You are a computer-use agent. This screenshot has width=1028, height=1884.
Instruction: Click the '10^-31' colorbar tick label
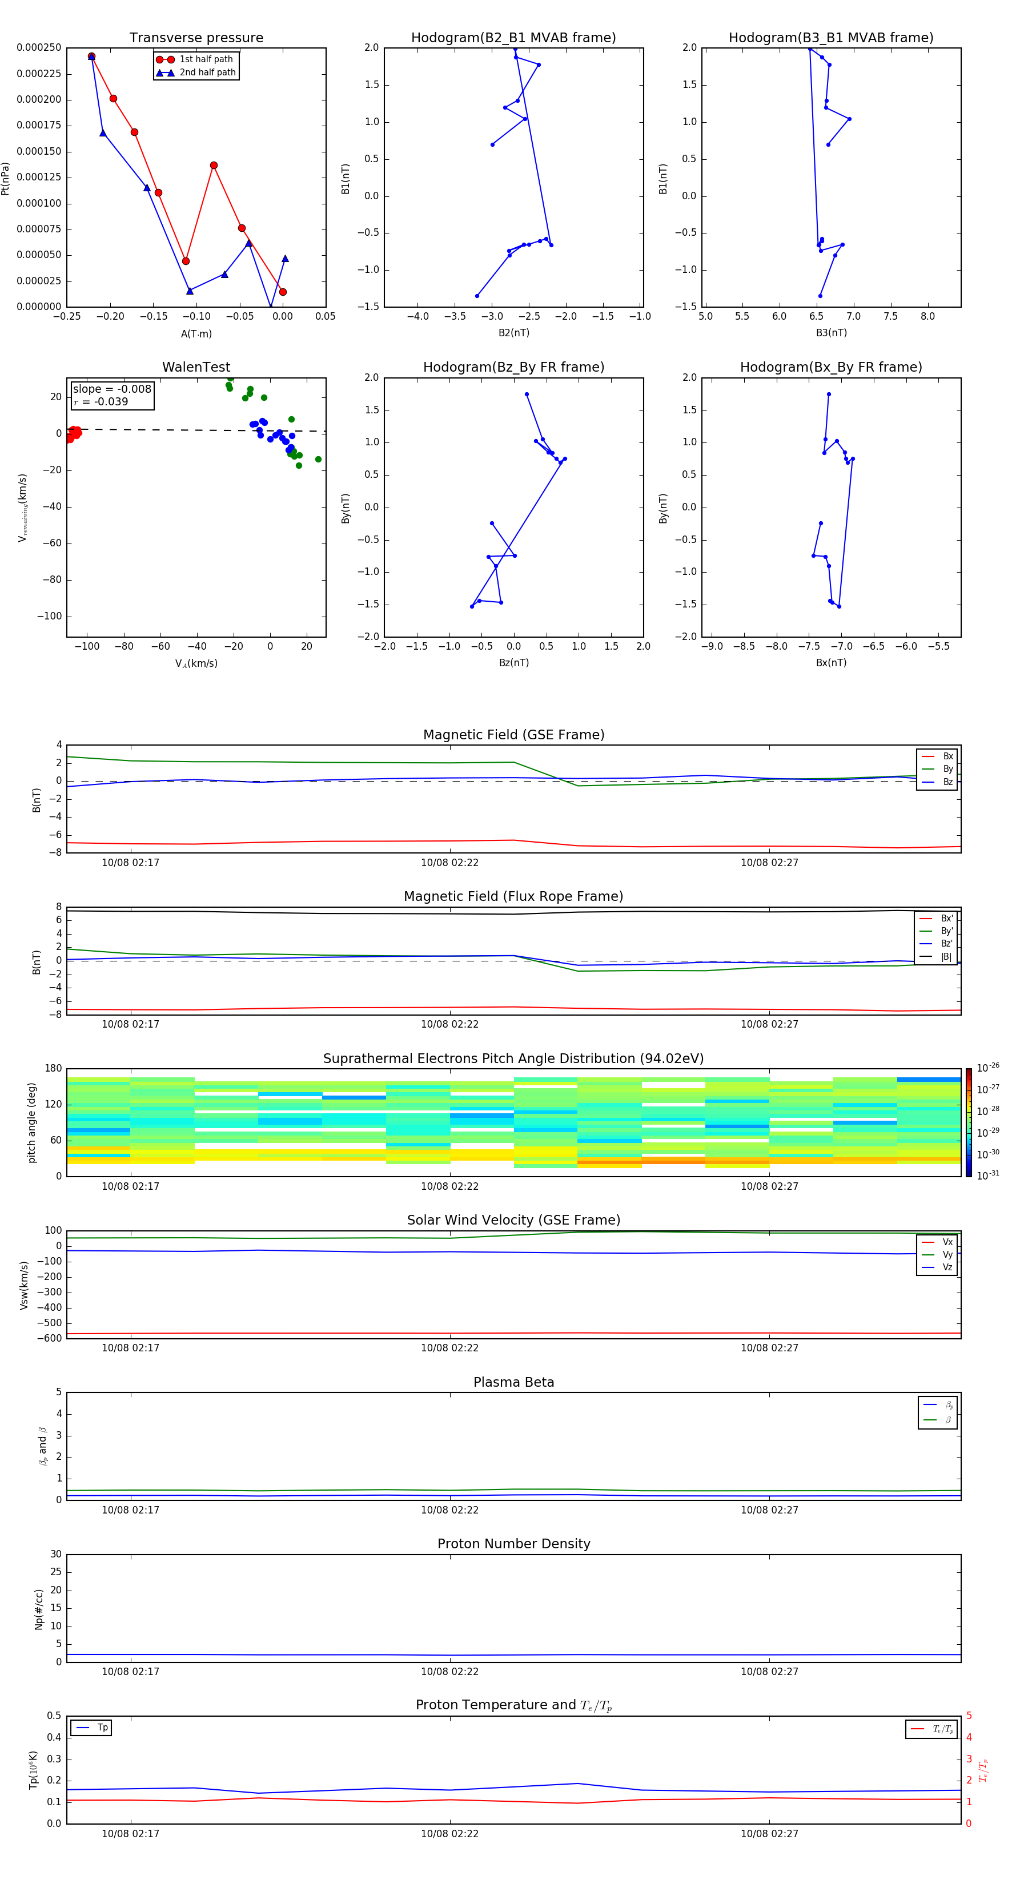tap(988, 1176)
